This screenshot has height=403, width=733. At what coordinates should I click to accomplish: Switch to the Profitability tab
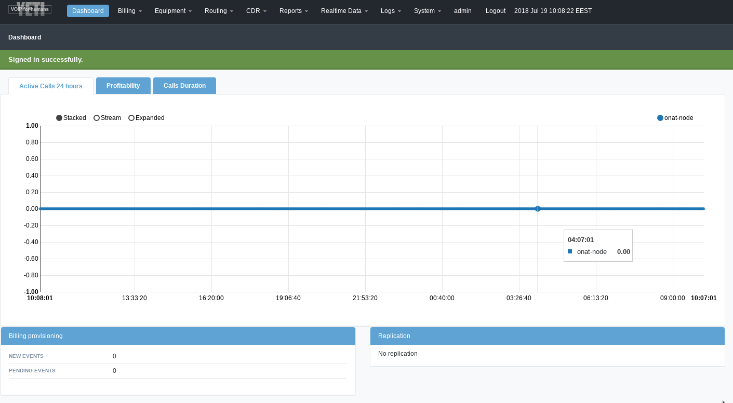pyautogui.click(x=123, y=86)
